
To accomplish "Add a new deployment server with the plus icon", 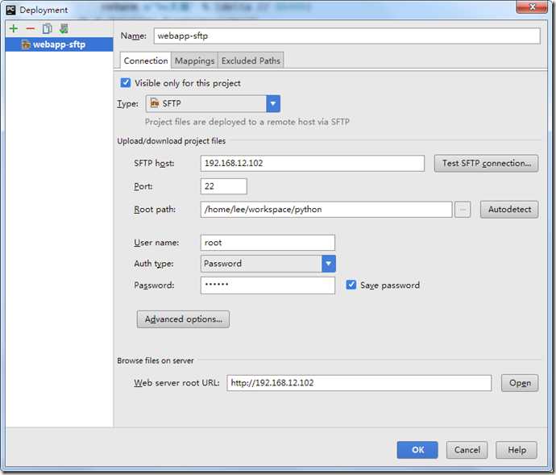I will (x=14, y=29).
